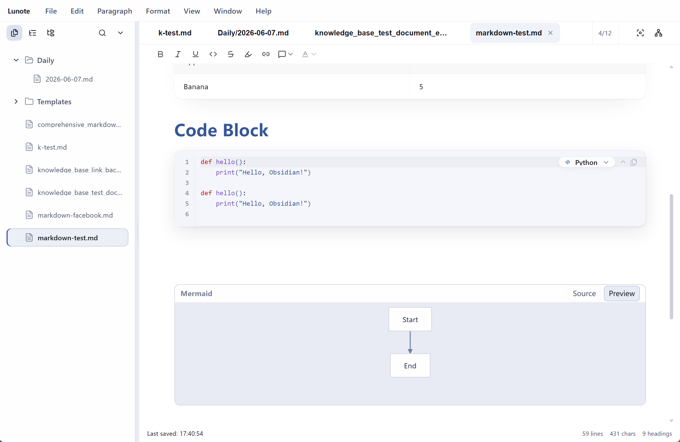This screenshot has height=442, width=680.
Task: Open the folder tree view icon
Action: coord(50,33)
